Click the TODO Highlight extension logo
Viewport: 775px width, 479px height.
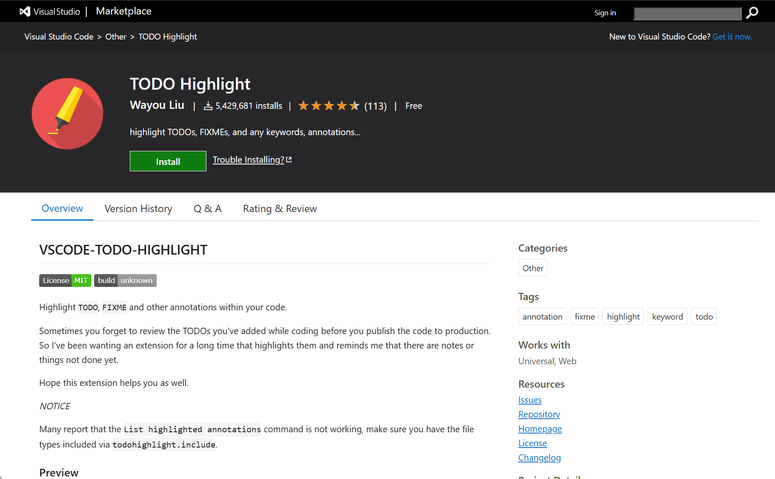coord(67,113)
